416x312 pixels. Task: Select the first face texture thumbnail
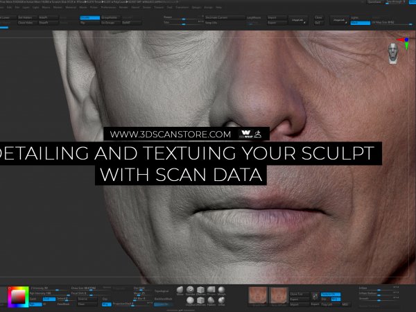click(x=257, y=295)
